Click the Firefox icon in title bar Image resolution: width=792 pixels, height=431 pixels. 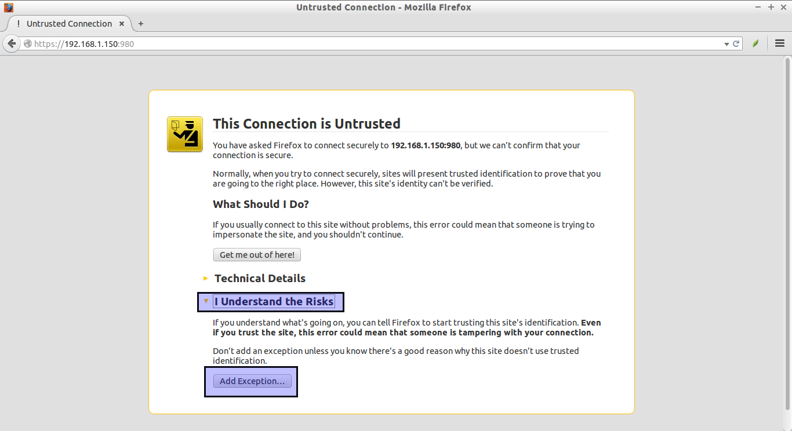pyautogui.click(x=8, y=8)
